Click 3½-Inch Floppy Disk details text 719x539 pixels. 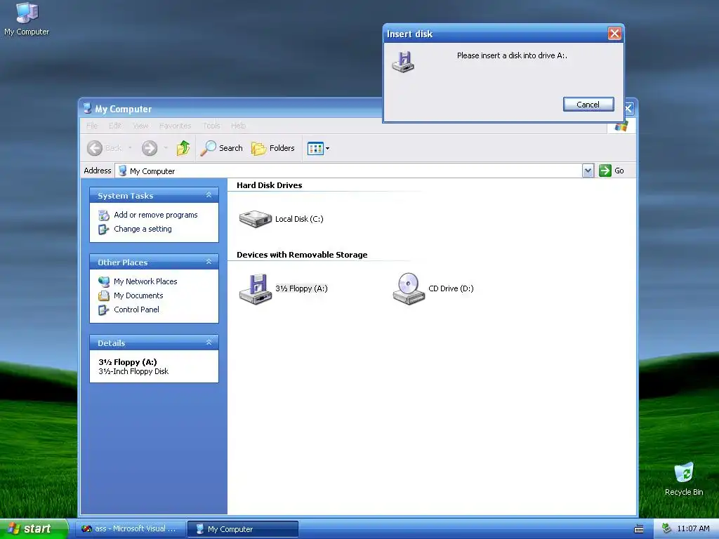point(133,371)
